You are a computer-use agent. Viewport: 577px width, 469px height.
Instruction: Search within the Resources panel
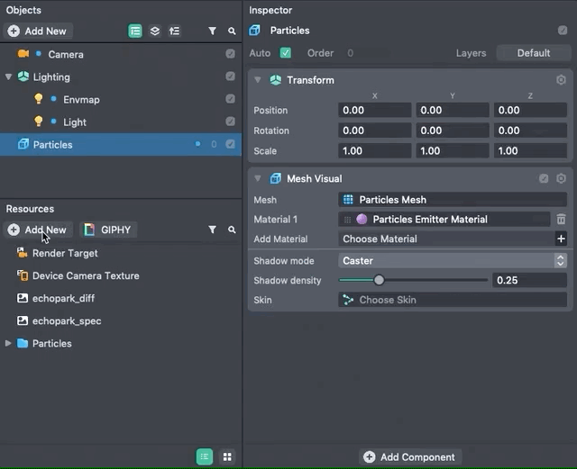point(232,230)
